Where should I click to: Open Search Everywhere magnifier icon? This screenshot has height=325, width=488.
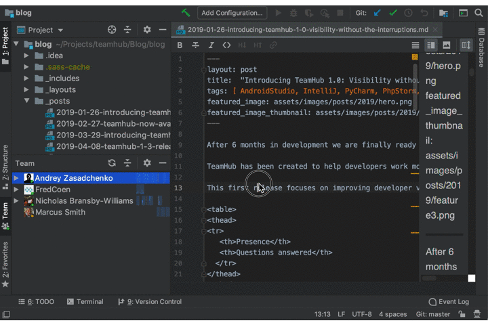[x=479, y=13]
